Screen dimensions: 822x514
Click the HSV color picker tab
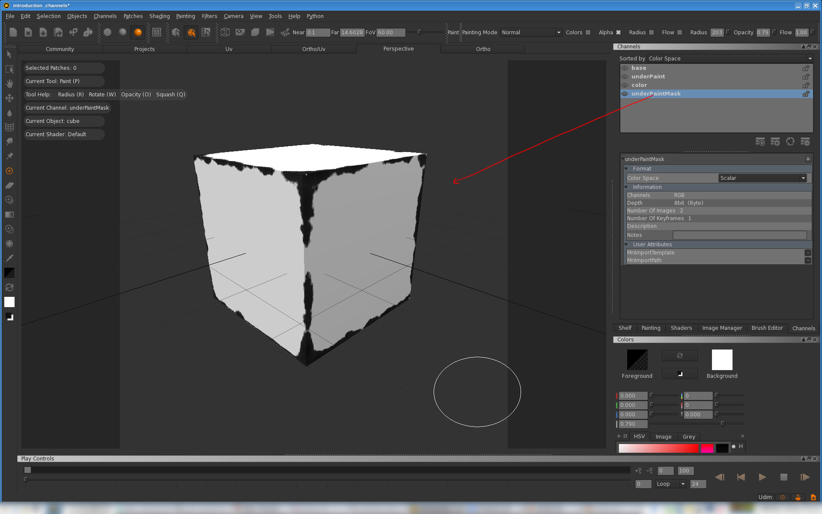tap(639, 436)
